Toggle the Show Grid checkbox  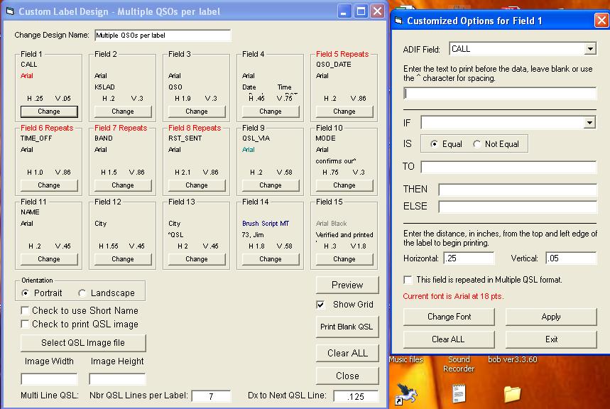tap(320, 305)
